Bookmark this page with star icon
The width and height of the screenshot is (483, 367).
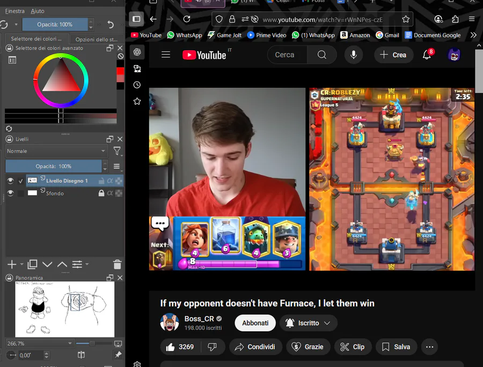406,19
